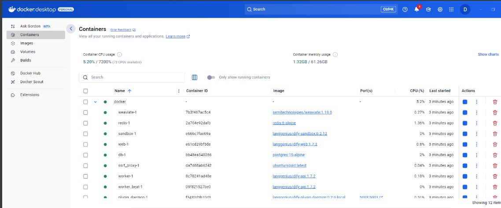Image resolution: width=501 pixels, height=208 pixels.
Task: Delete the redis-1 container
Action: (x=495, y=123)
